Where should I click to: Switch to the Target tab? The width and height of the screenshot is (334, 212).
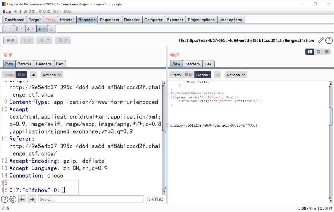coord(35,20)
